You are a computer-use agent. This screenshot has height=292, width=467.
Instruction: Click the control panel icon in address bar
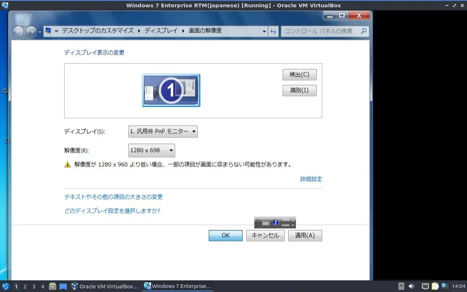[48, 31]
